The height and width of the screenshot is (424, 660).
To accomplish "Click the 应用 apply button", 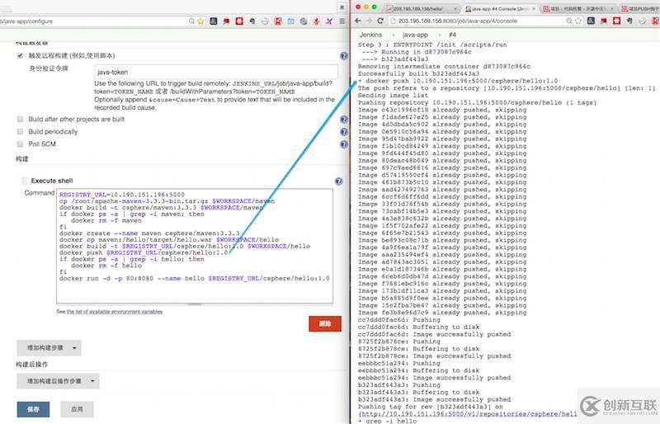I will point(77,409).
